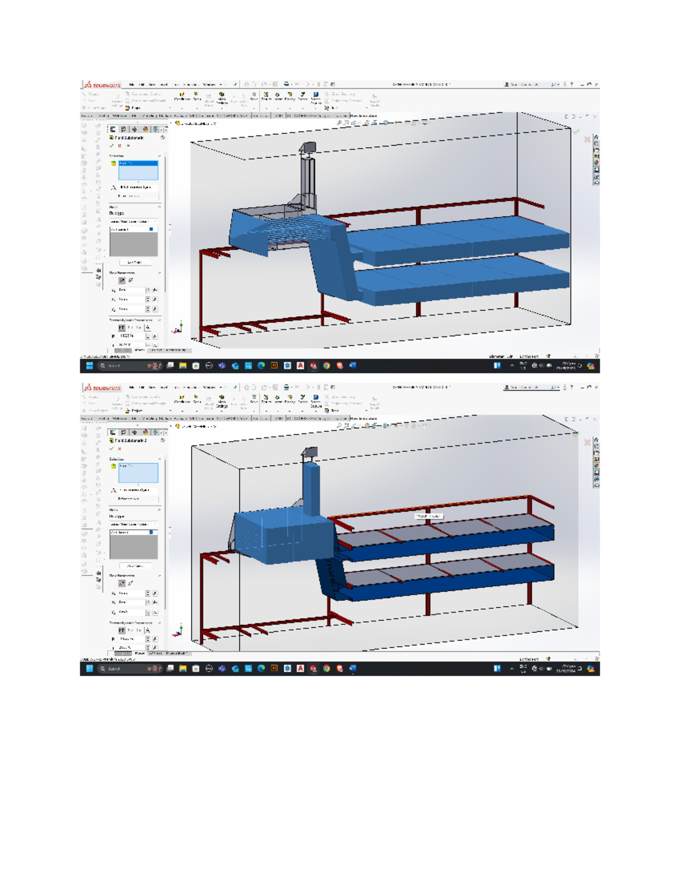Image resolution: width=680 pixels, height=881 pixels.
Task: Click the blue color swatch next to the fluid entry
Action: click(x=151, y=229)
